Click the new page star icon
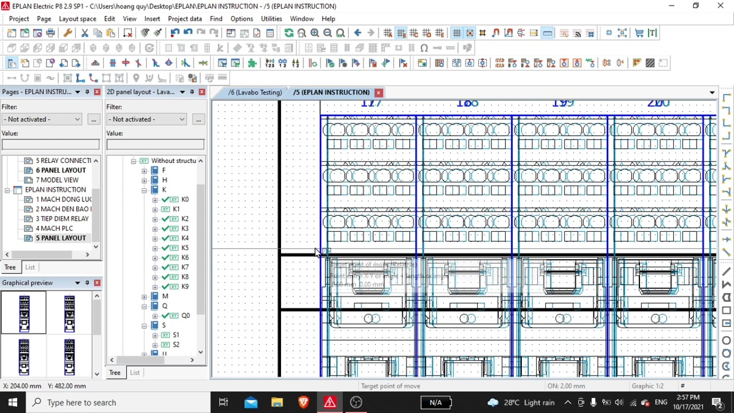This screenshot has height=413, width=734. point(25,63)
